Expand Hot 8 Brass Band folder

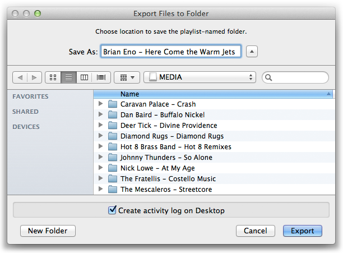(100, 146)
